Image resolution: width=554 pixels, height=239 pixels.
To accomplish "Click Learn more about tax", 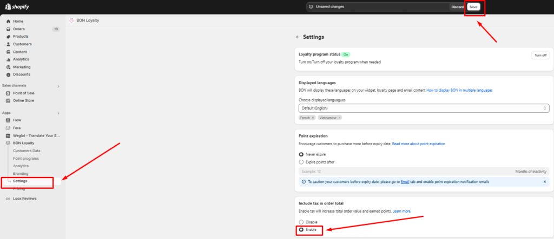I will (401, 211).
